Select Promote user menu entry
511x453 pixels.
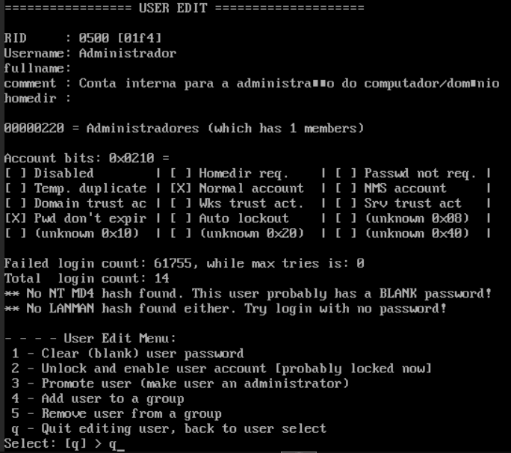tap(179, 383)
